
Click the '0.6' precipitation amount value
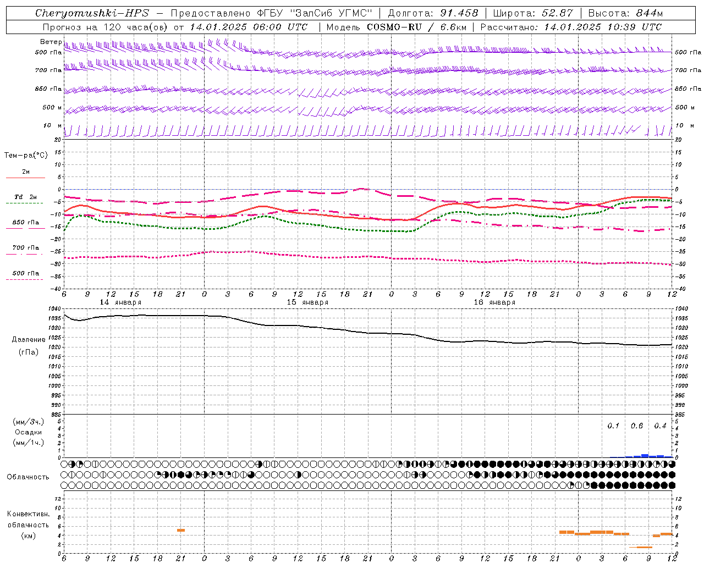637,426
